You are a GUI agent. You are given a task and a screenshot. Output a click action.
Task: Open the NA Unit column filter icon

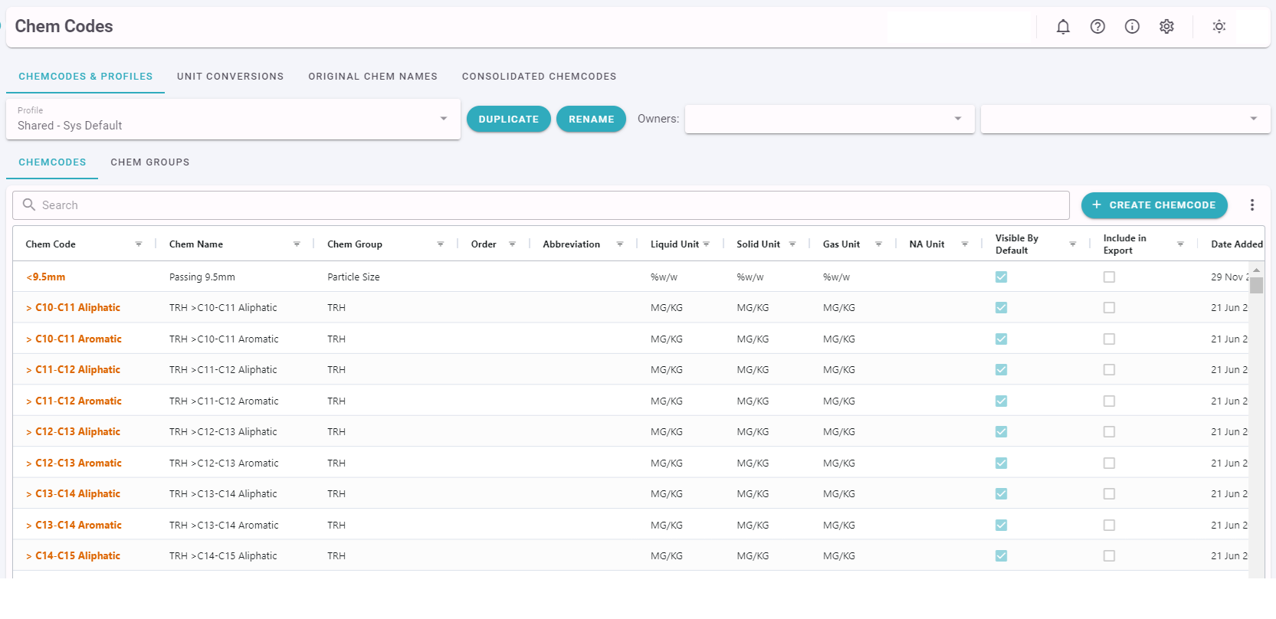point(965,244)
